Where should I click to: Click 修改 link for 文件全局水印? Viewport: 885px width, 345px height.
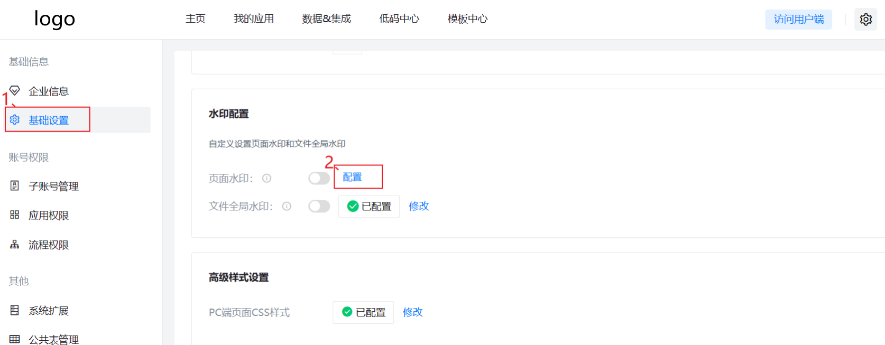419,206
